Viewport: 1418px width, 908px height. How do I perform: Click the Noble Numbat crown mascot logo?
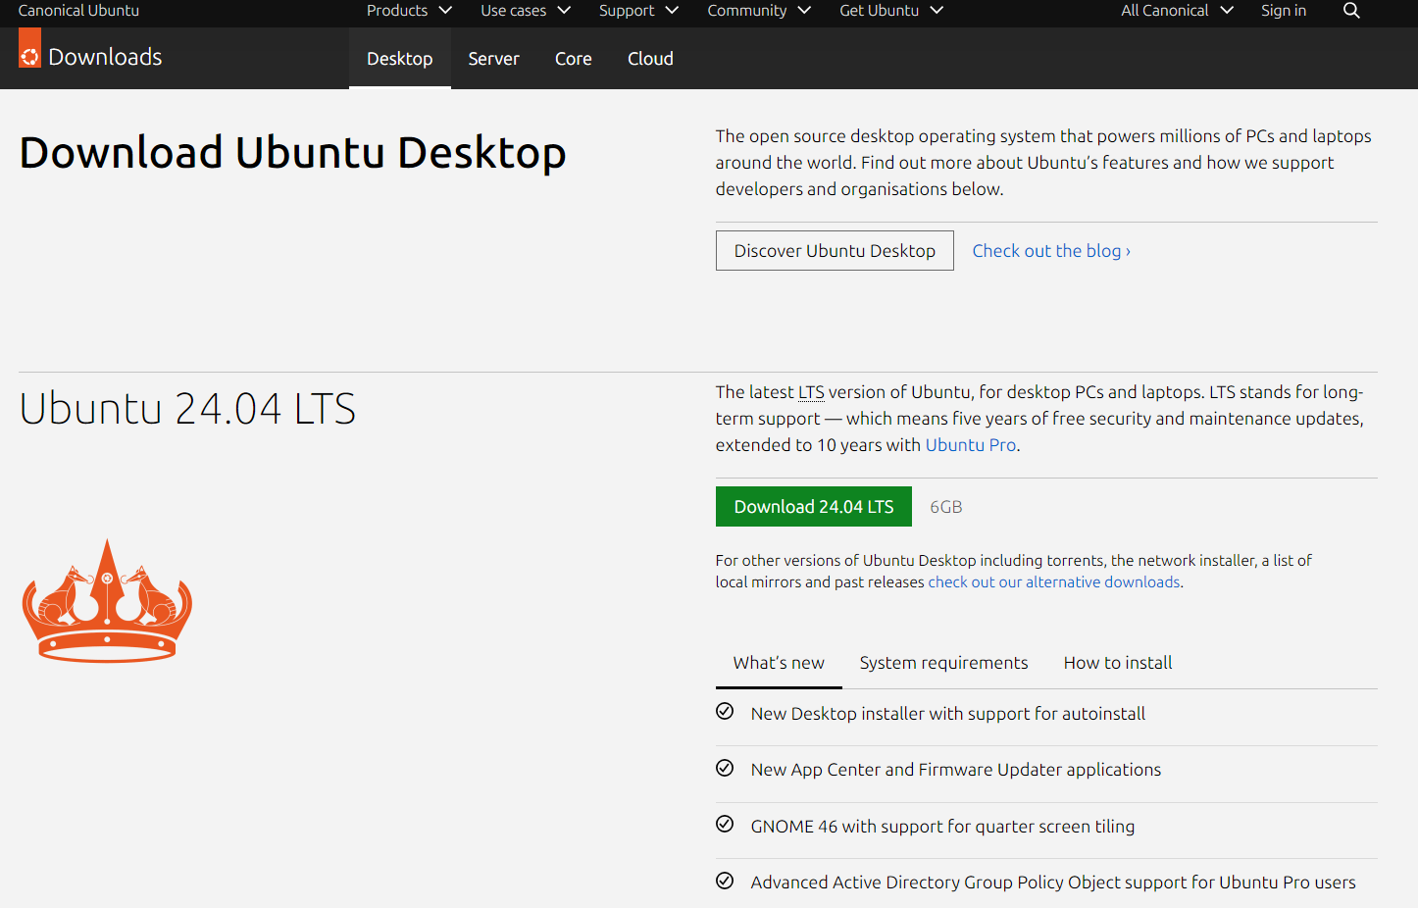pyautogui.click(x=106, y=601)
